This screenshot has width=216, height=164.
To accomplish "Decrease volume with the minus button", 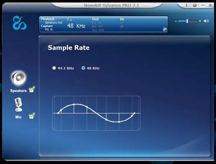I will click(176, 21).
